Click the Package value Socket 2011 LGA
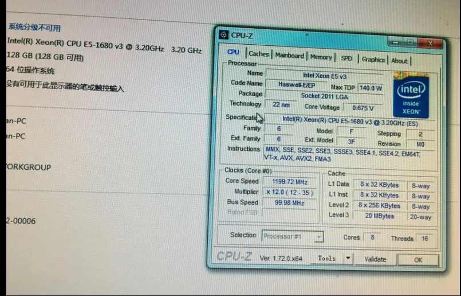The height and width of the screenshot is (296, 461). [324, 96]
